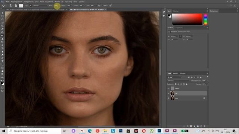The height and width of the screenshot is (134, 239).
Task: Open Microsoft Edge in taskbar
Action: pyautogui.click(x=90, y=131)
